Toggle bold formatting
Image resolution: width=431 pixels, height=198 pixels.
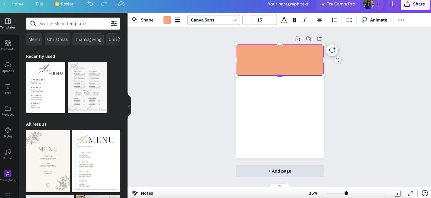coord(294,20)
